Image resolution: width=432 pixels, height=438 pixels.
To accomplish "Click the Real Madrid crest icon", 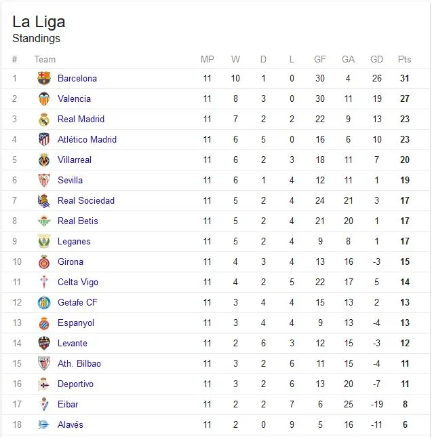I will coord(44,119).
